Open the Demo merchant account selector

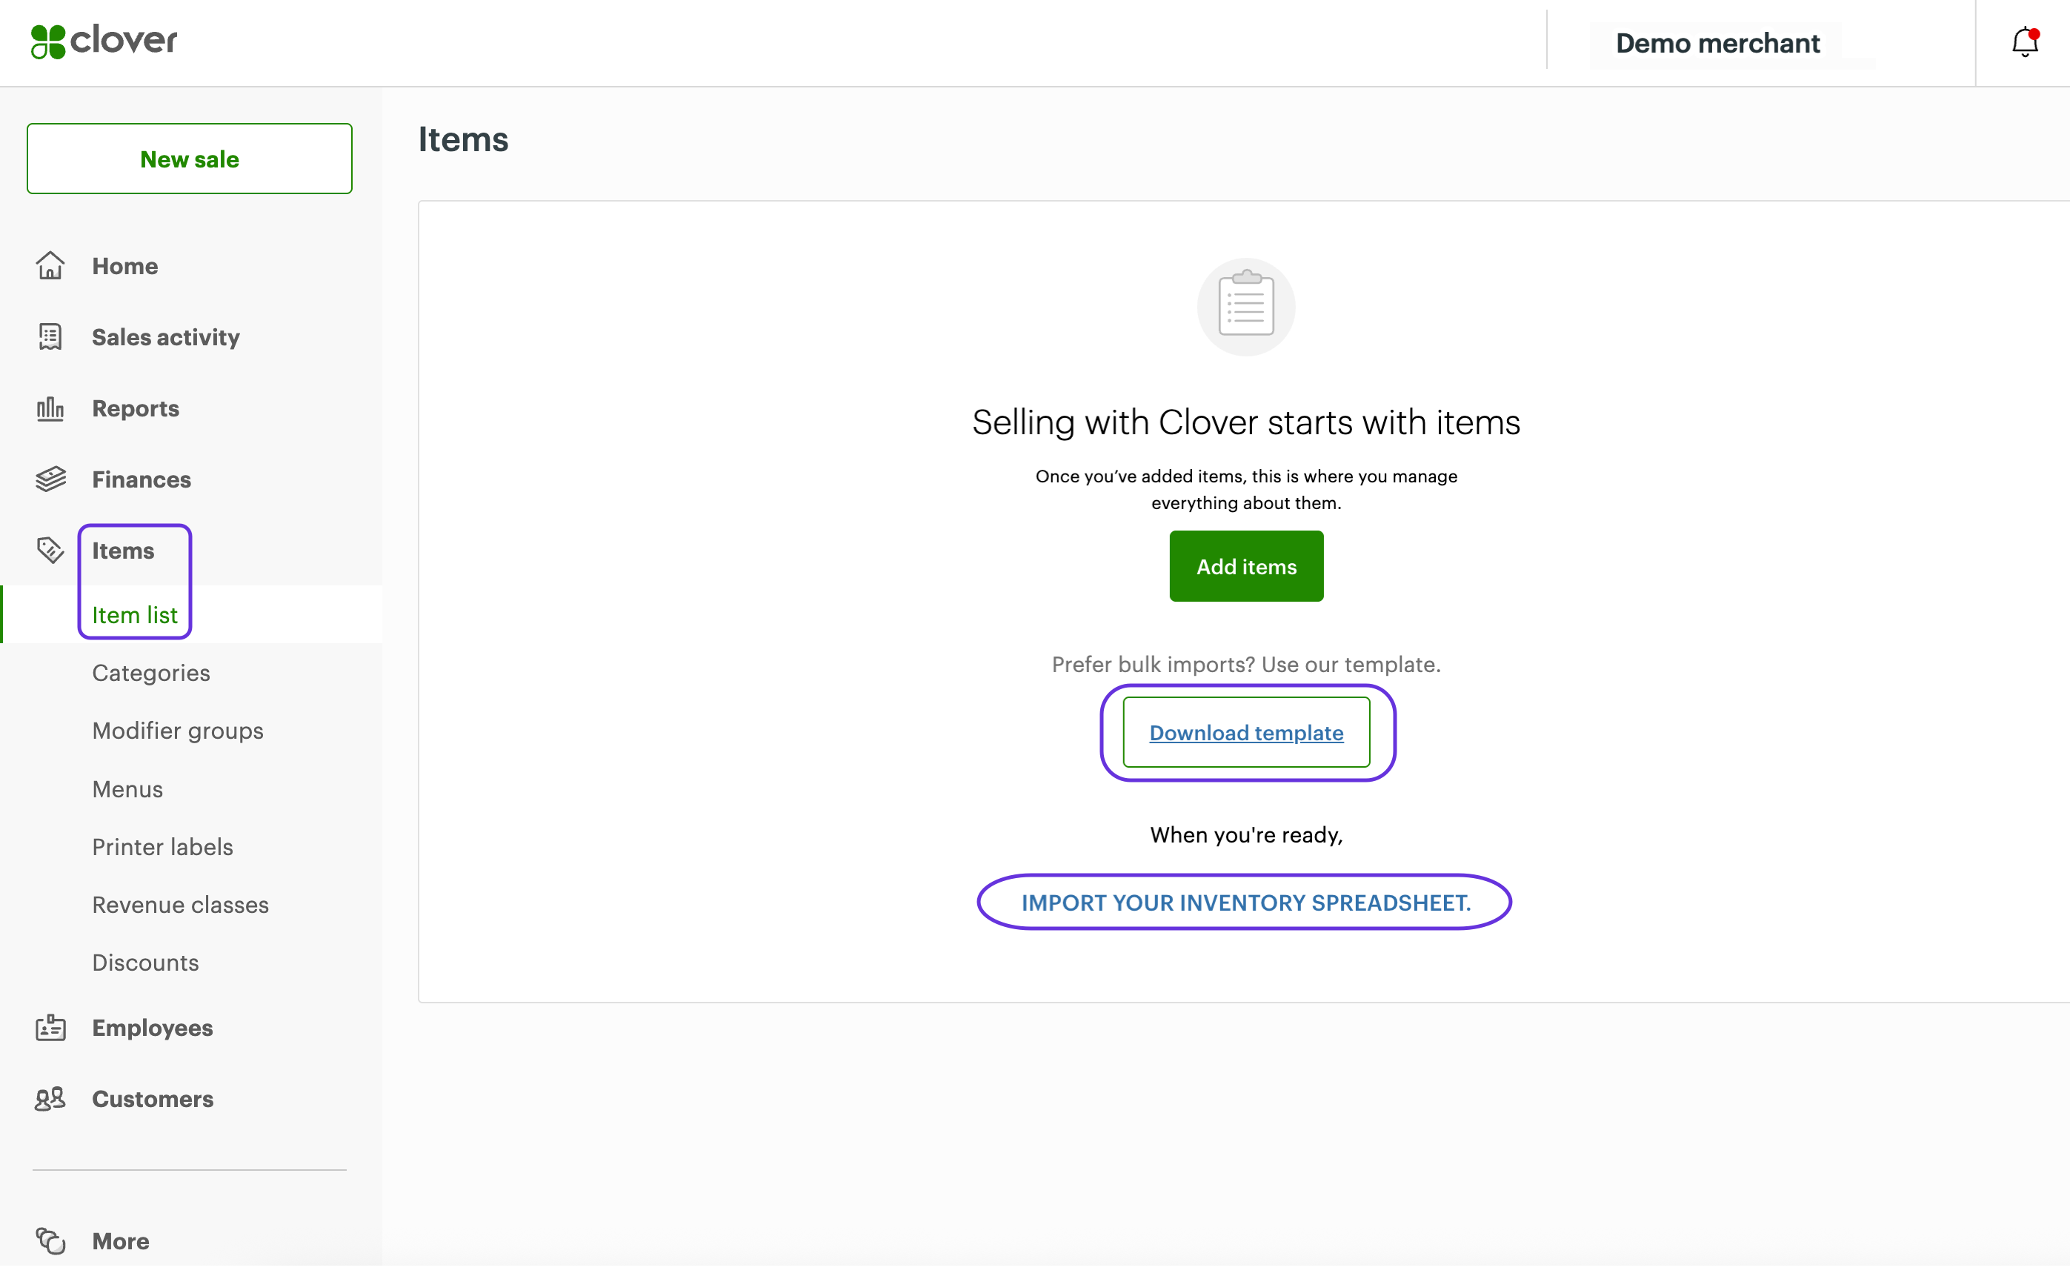click(x=1717, y=44)
